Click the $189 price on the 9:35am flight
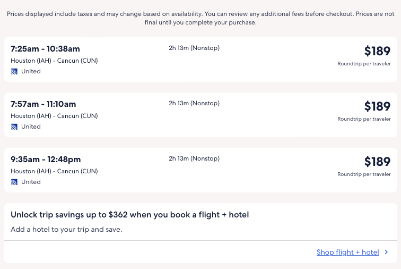The image size is (401, 269). [377, 162]
